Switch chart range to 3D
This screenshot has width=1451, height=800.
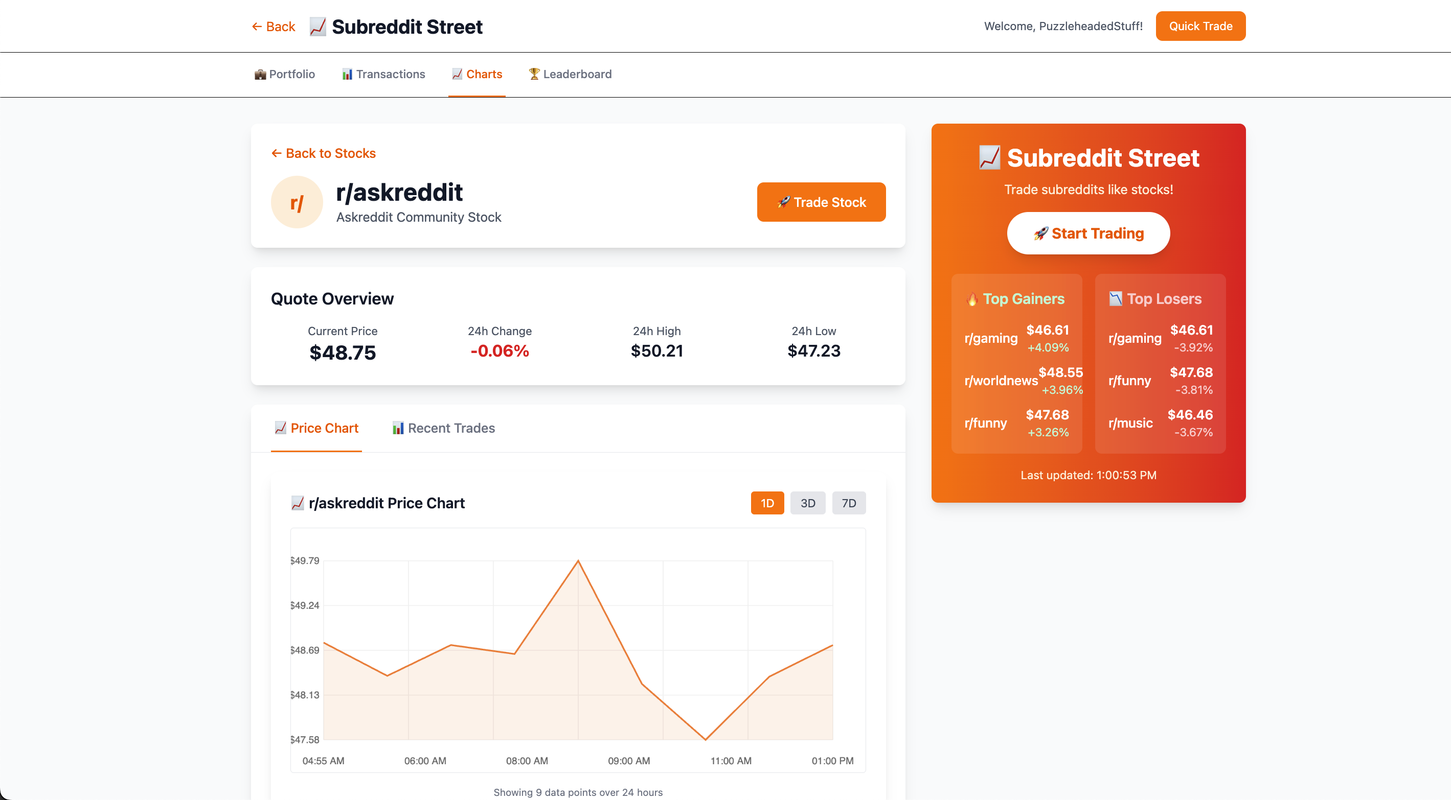(x=807, y=503)
